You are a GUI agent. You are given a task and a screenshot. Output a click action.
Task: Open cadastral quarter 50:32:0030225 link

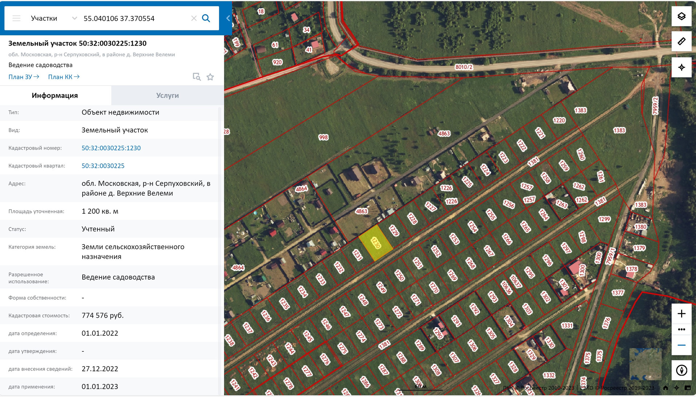click(x=103, y=166)
